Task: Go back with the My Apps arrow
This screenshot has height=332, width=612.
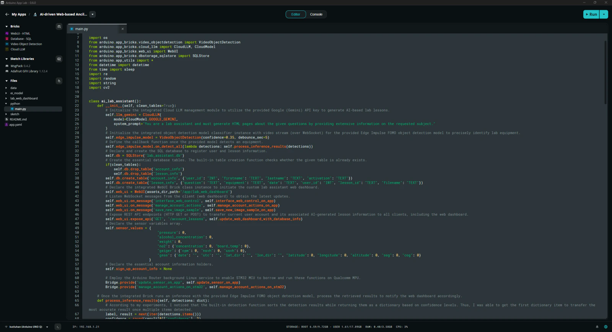Action: point(7,15)
